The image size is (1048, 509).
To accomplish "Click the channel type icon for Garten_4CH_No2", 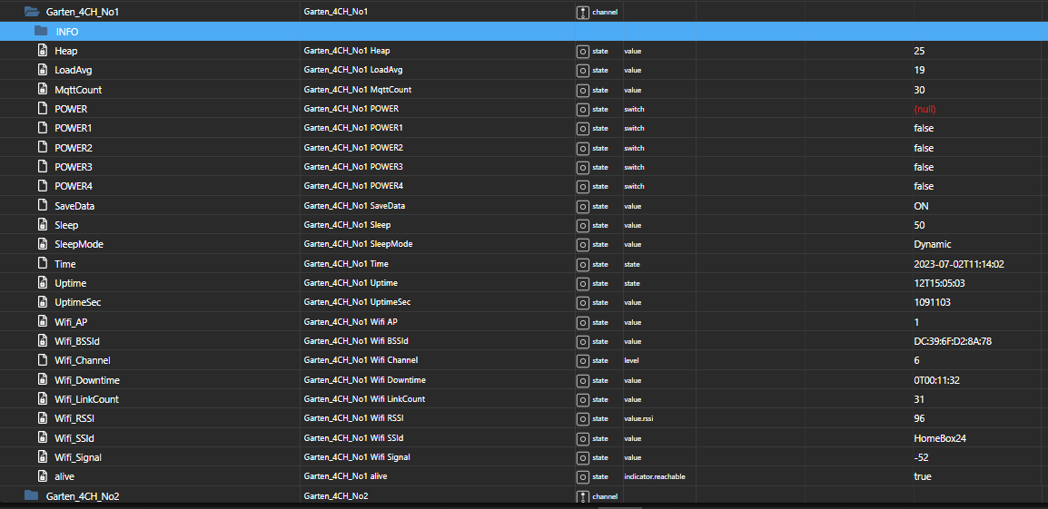I will pyautogui.click(x=582, y=496).
